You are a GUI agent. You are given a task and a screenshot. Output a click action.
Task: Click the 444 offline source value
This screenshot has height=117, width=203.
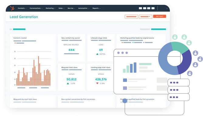click(x=71, y=50)
